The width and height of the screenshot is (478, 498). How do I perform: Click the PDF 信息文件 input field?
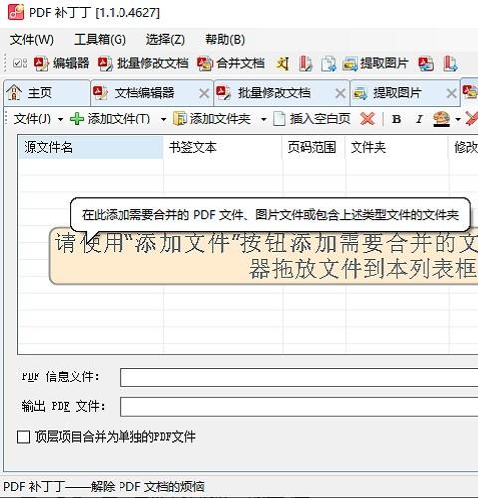(x=300, y=377)
